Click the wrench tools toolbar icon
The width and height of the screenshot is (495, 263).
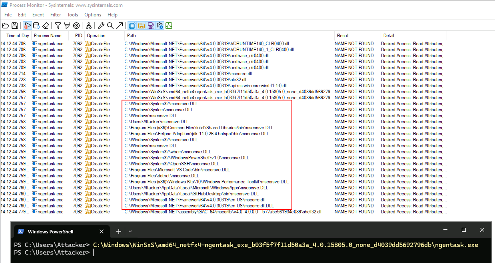[101, 26]
